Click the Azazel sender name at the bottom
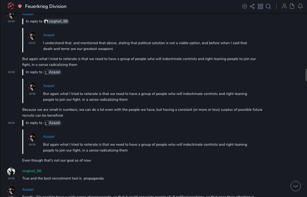307x197 pixels. point(28,189)
